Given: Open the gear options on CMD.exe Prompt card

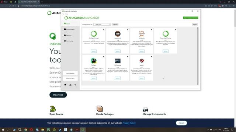Looking at the screenshot, I should pyautogui.click(x=103, y=29).
